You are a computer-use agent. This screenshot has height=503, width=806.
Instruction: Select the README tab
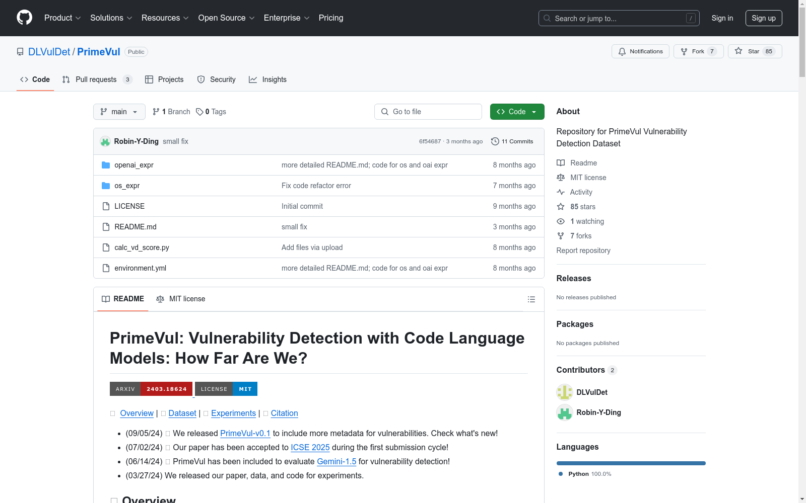pyautogui.click(x=123, y=299)
